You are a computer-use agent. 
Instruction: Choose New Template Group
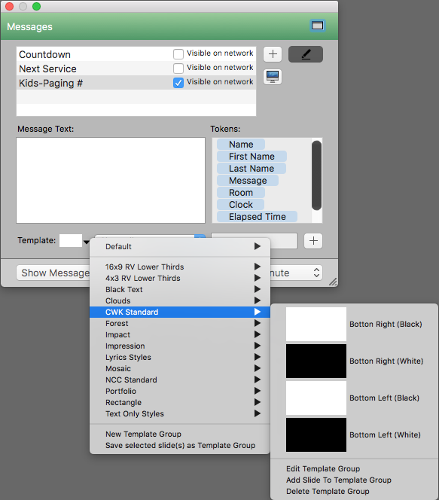pos(180,434)
